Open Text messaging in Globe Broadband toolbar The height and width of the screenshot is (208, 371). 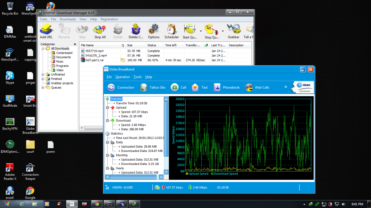pos(195,87)
